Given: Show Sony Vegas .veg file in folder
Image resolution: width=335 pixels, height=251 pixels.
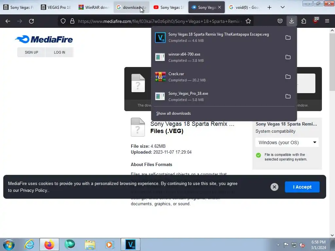Looking at the screenshot, I should [x=288, y=38].
